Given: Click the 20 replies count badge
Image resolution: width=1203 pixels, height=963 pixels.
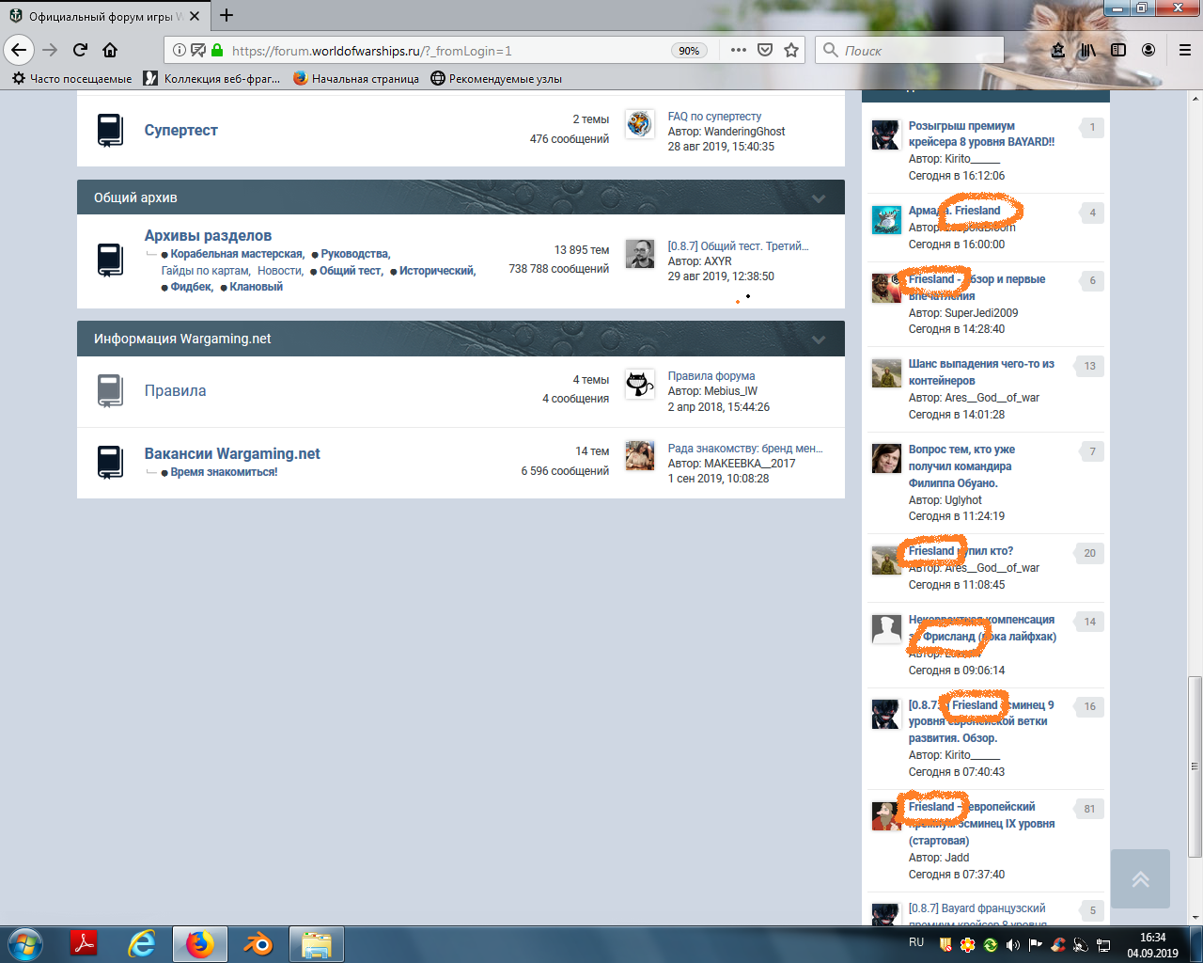Looking at the screenshot, I should click(x=1089, y=553).
